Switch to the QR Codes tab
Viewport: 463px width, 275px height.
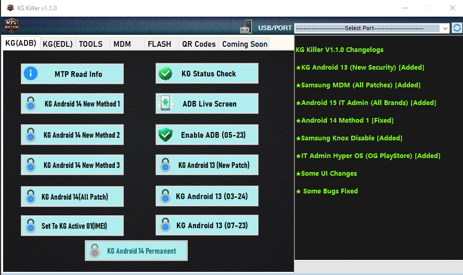coord(199,44)
